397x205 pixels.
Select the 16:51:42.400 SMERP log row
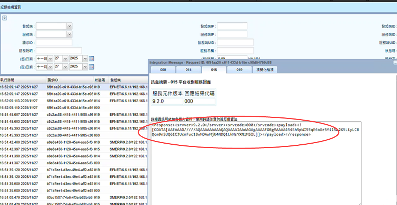tap(72, 142)
